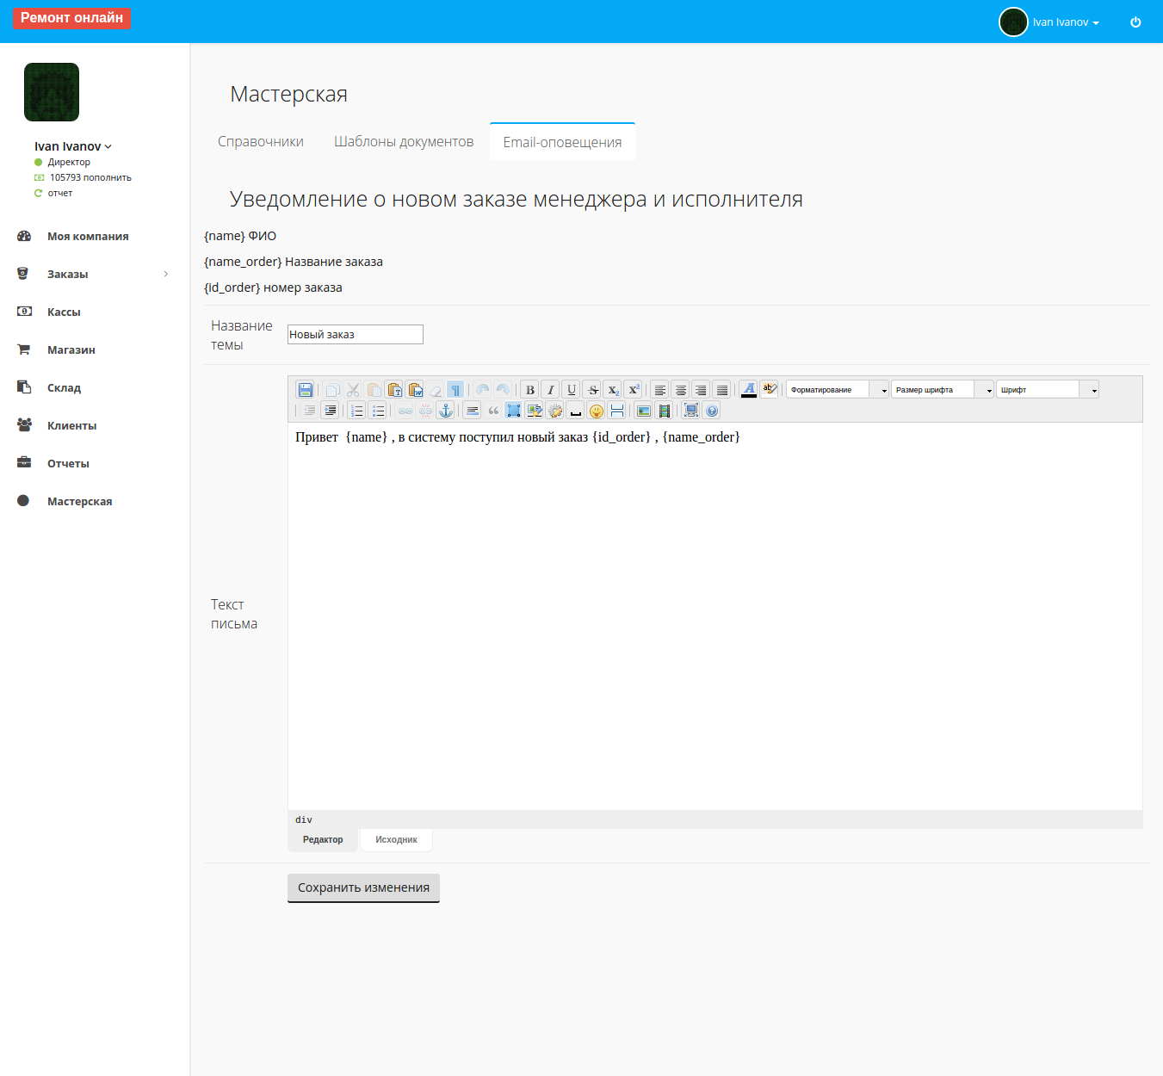Click the div element path label

[304, 819]
